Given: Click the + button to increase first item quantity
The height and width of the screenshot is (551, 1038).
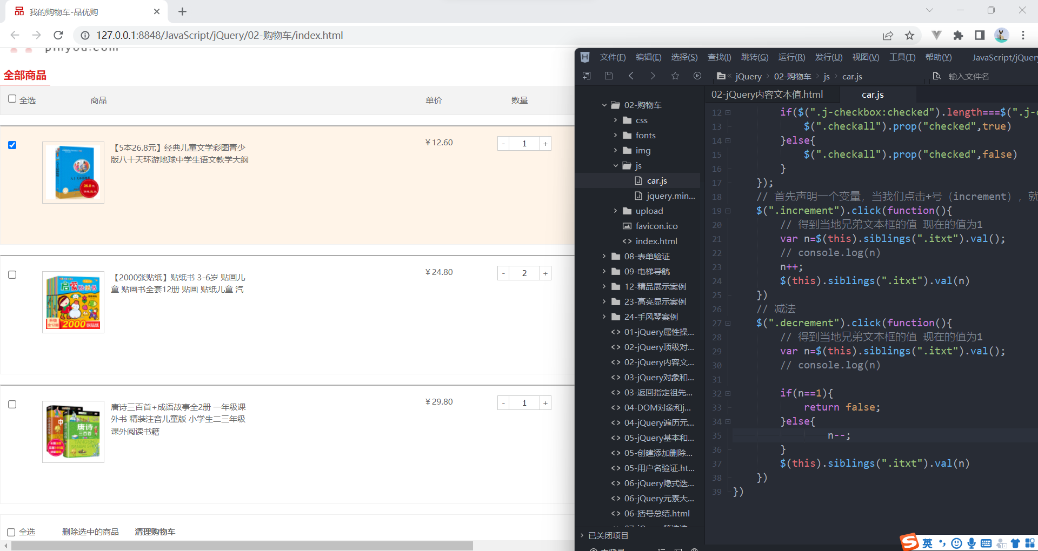Looking at the screenshot, I should pyautogui.click(x=545, y=143).
